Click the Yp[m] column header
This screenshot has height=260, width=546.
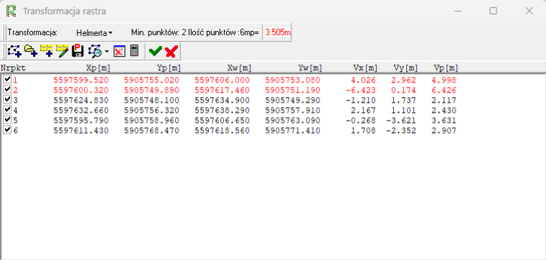(x=169, y=68)
